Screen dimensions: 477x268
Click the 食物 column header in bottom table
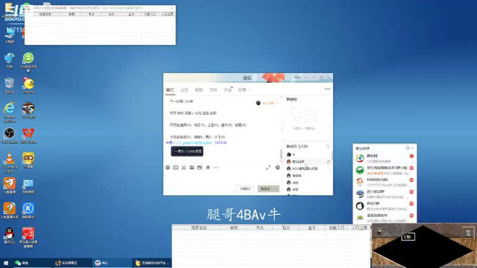pos(233,228)
